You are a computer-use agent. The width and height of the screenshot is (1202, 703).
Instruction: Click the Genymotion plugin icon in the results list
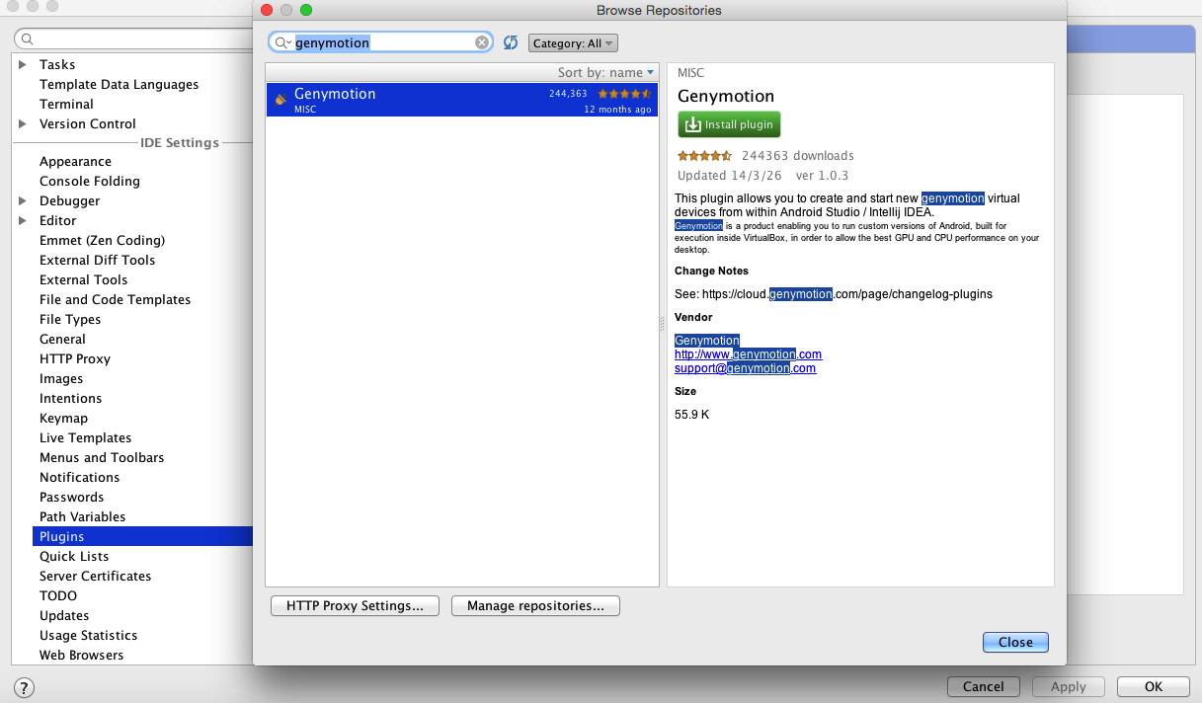pos(280,100)
